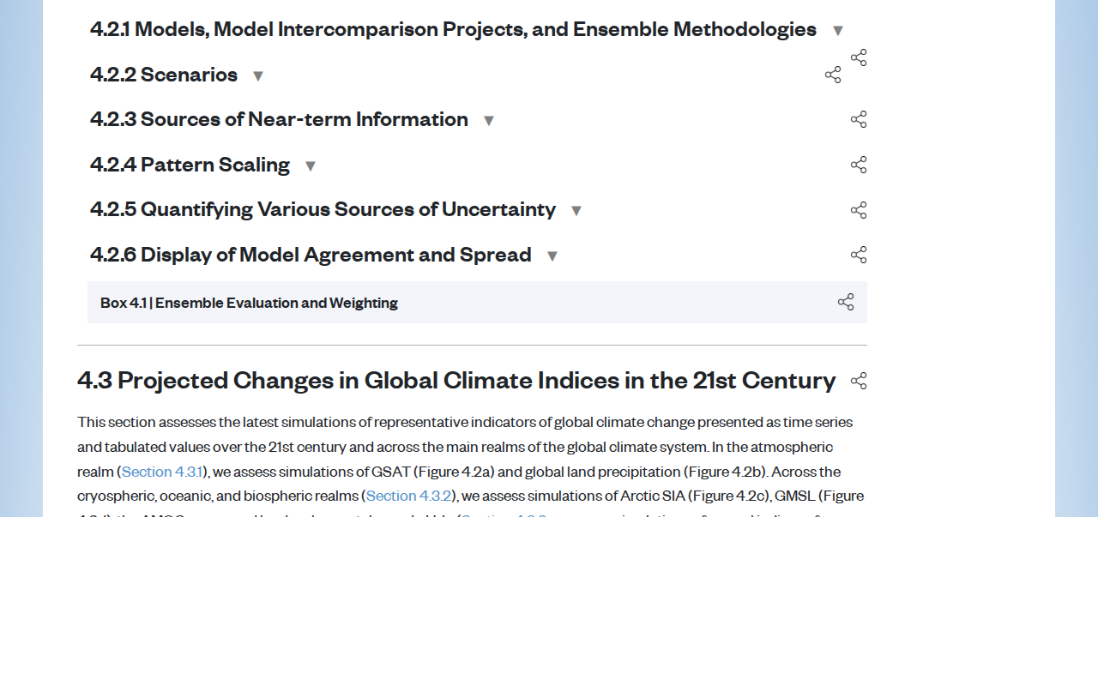Open Box 4.1 Ensemble Evaluation and Weighting
This screenshot has width=1098, height=686.
pos(249,303)
